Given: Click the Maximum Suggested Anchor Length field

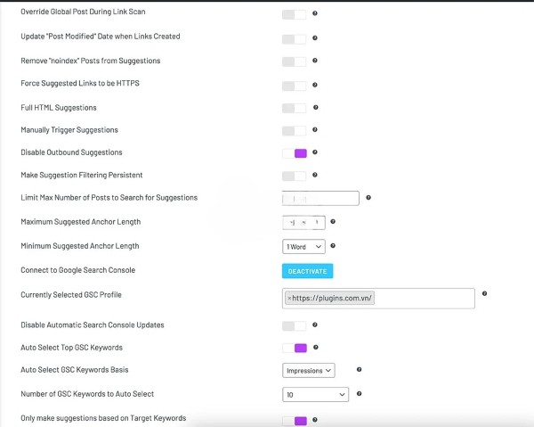Looking at the screenshot, I should (303, 222).
